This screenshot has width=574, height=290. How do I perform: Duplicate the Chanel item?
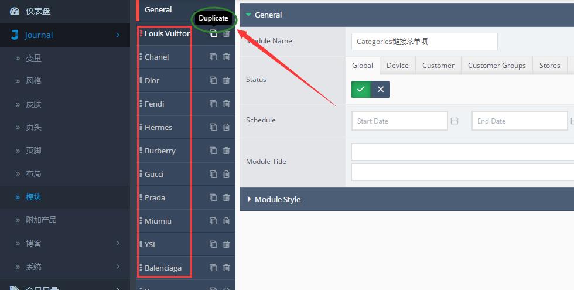coord(213,57)
